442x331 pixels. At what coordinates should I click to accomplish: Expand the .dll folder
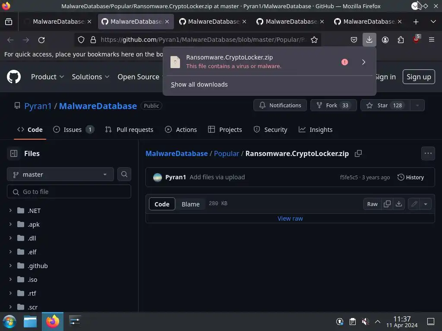coord(11,238)
